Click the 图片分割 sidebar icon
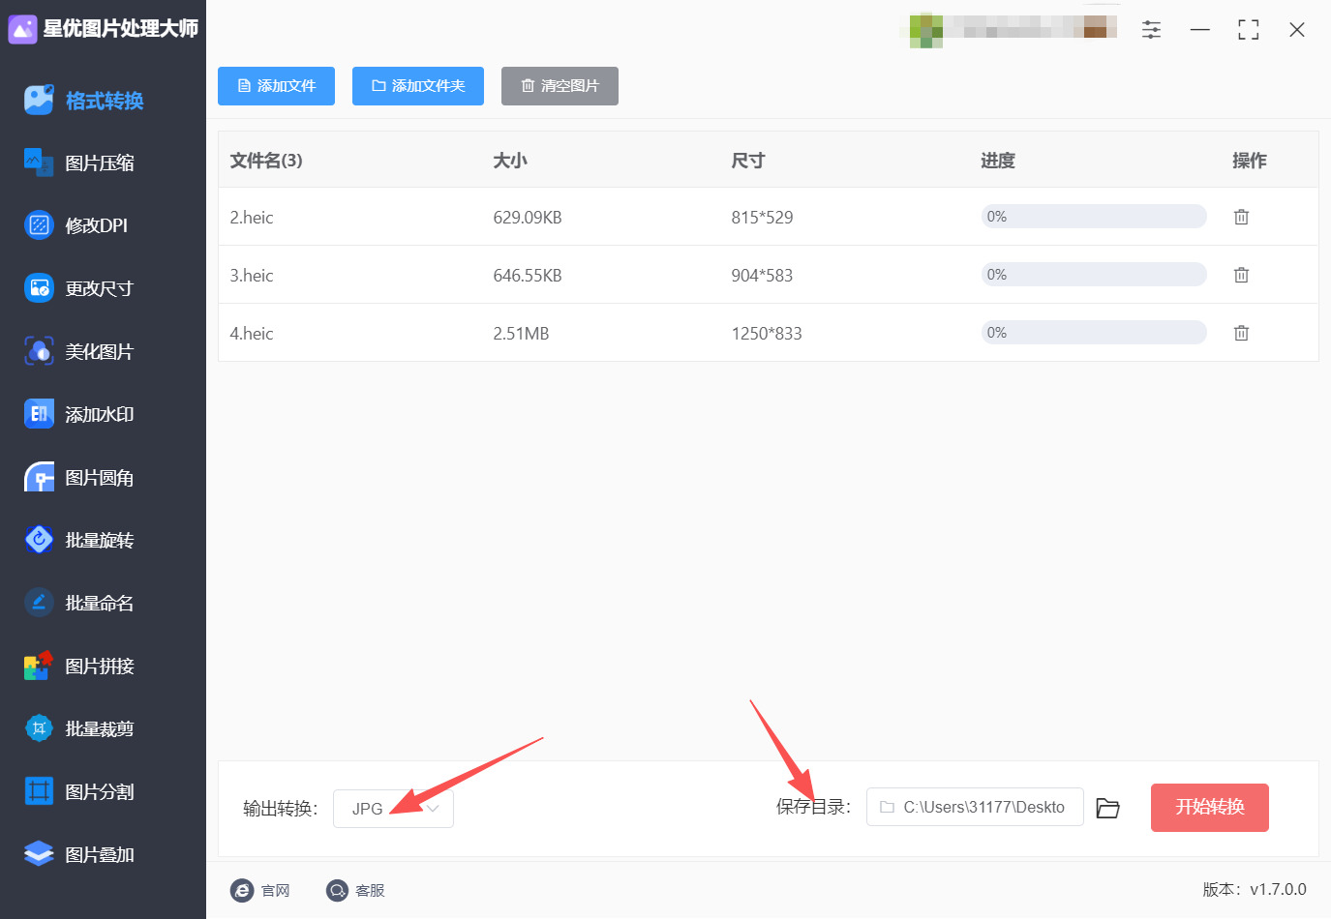The width and height of the screenshot is (1331, 919). click(x=39, y=791)
